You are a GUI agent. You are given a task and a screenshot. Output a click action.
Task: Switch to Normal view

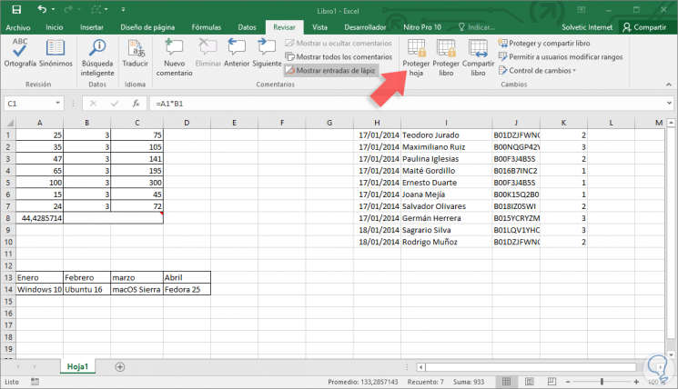tap(506, 382)
